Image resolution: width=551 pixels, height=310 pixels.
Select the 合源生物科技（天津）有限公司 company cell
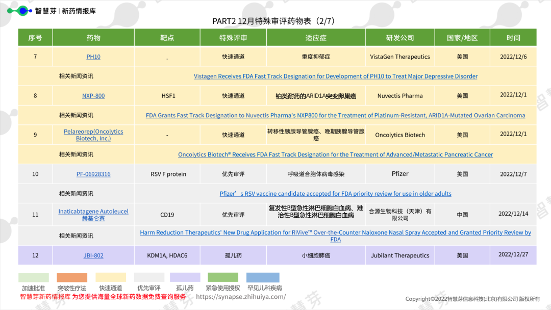click(x=400, y=215)
